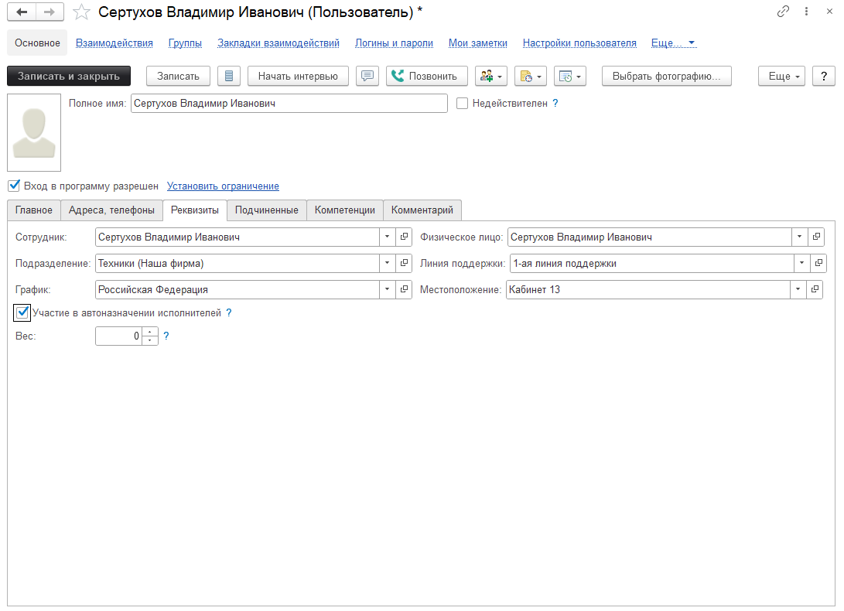This screenshot has height=611, width=844.
Task: Switch to the Компетенции tab
Action: (344, 210)
